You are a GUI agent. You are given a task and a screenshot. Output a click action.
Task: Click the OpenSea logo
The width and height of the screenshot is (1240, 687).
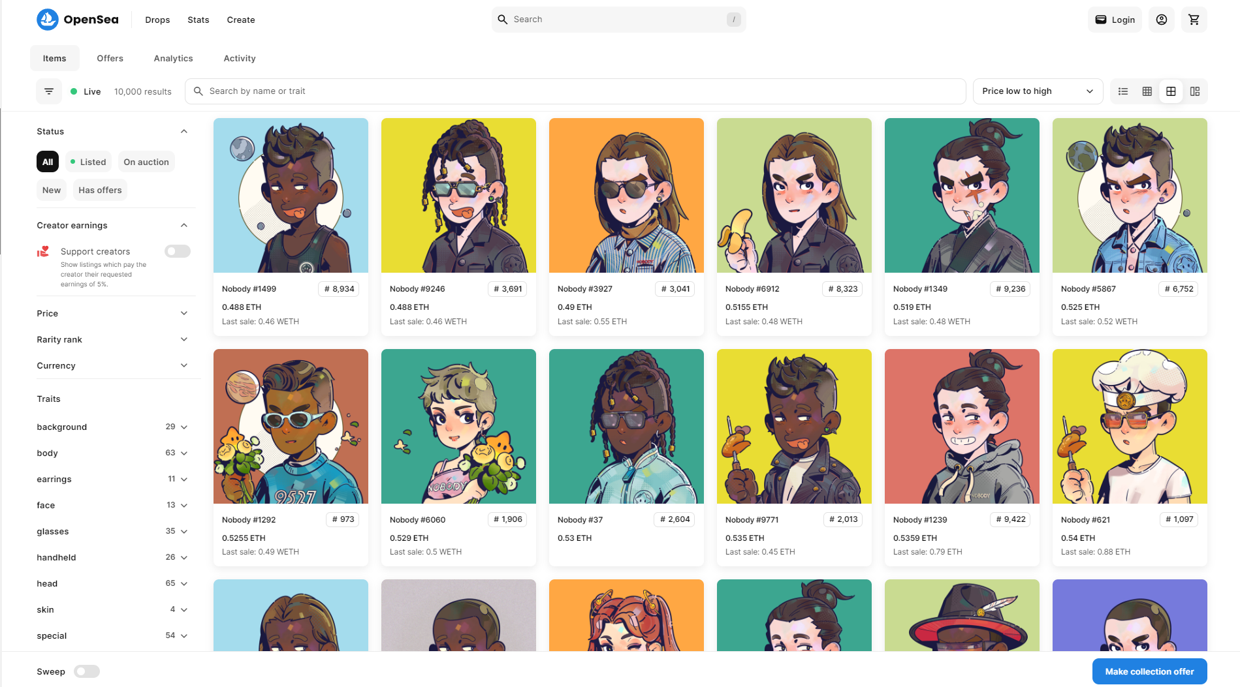(x=78, y=20)
